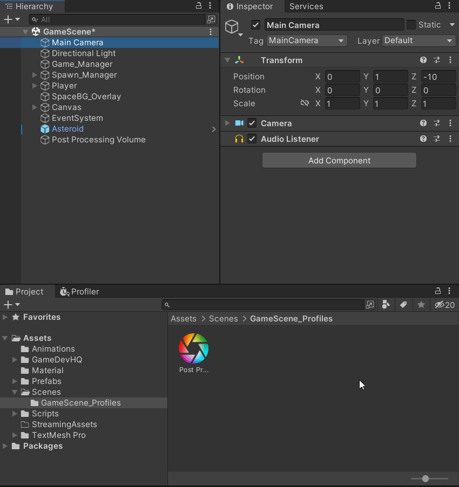Toggle Scale constrained proportions link
This screenshot has width=459, height=487.
305,103
